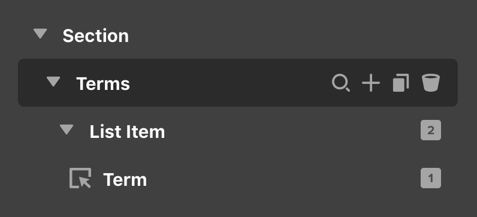This screenshot has width=477, height=217.
Task: Select the List Item label
Action: click(x=127, y=132)
